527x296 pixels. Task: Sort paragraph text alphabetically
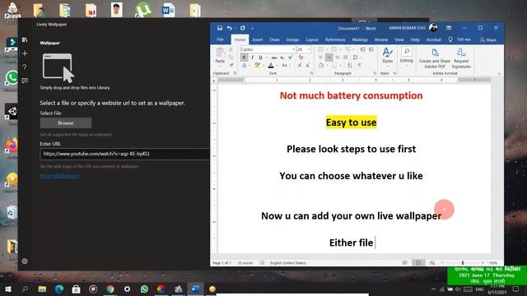pos(350,66)
